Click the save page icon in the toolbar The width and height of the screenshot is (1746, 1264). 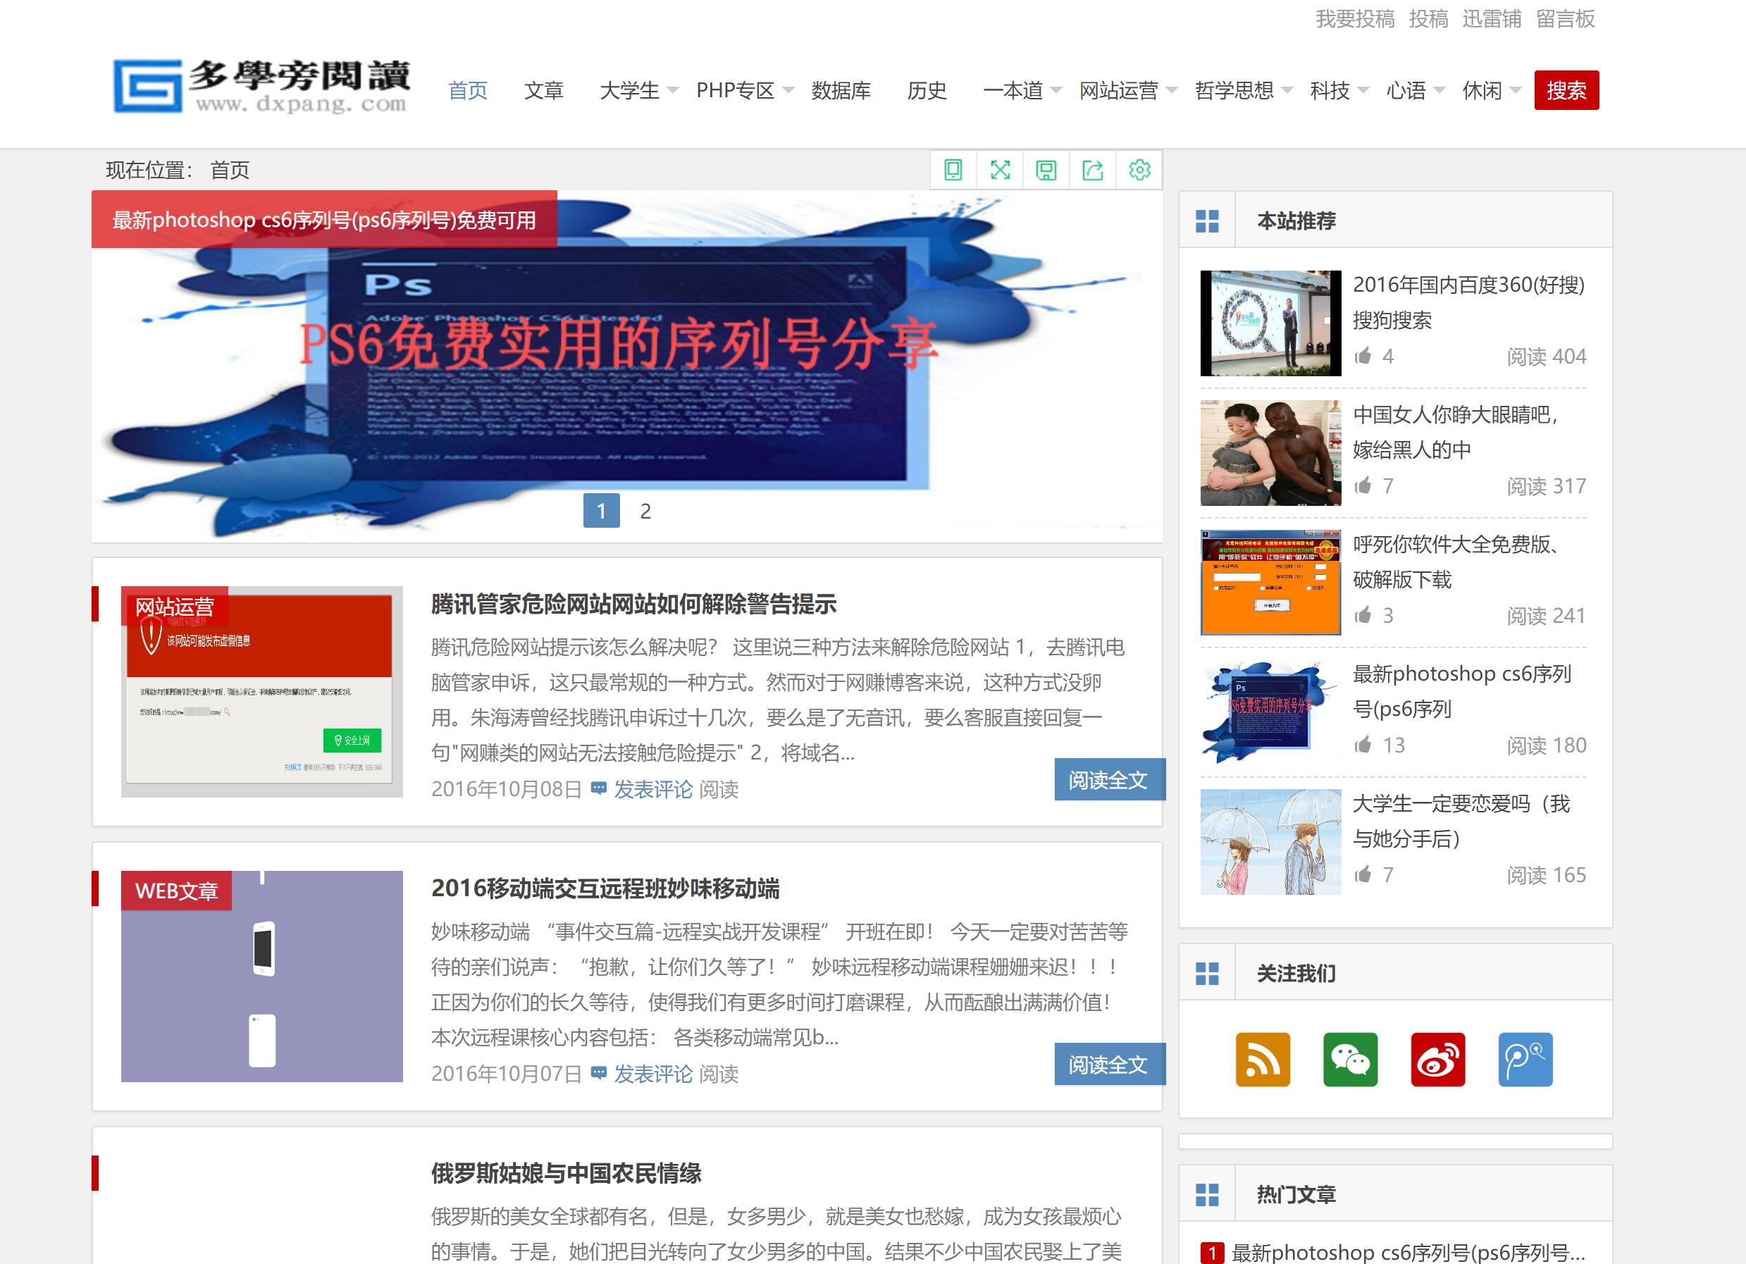tap(1046, 169)
